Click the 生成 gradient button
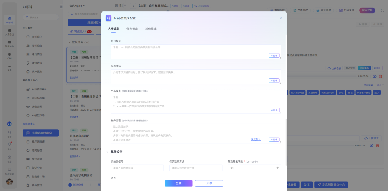The width and height of the screenshot is (388, 191). (x=179, y=183)
